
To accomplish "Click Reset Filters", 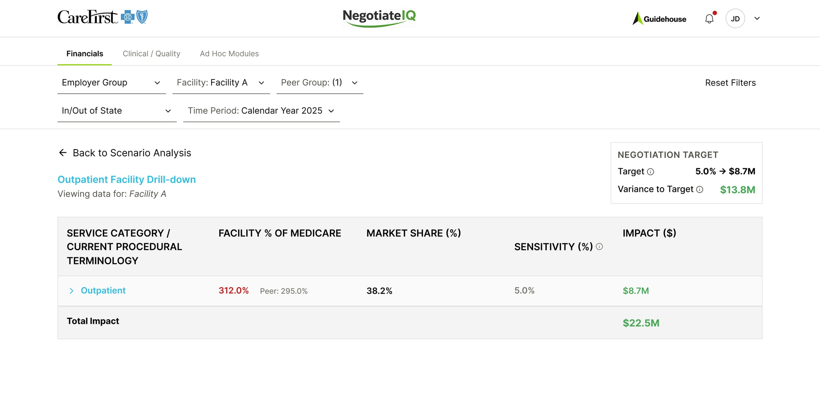I will 730,83.
